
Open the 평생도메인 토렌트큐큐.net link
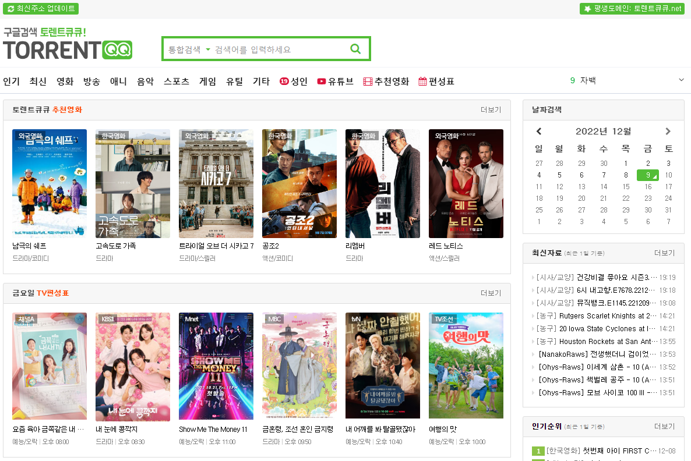click(632, 9)
